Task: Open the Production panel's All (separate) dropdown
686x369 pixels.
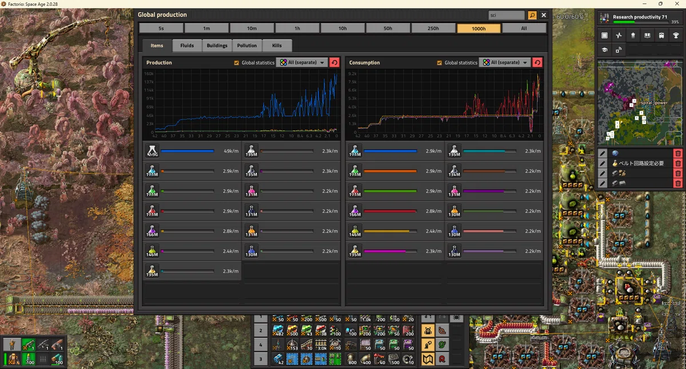Action: click(301, 62)
